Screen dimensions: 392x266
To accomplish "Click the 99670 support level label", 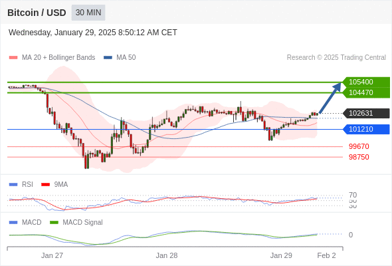I will click(359, 146).
